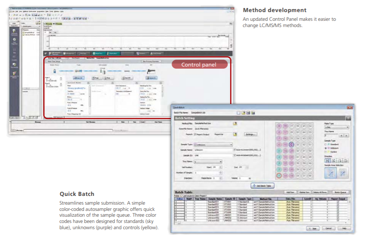Viewport: 365px width, 235px height.
Task: Toggle the Report Output checkbox
Action: [x=195, y=134]
